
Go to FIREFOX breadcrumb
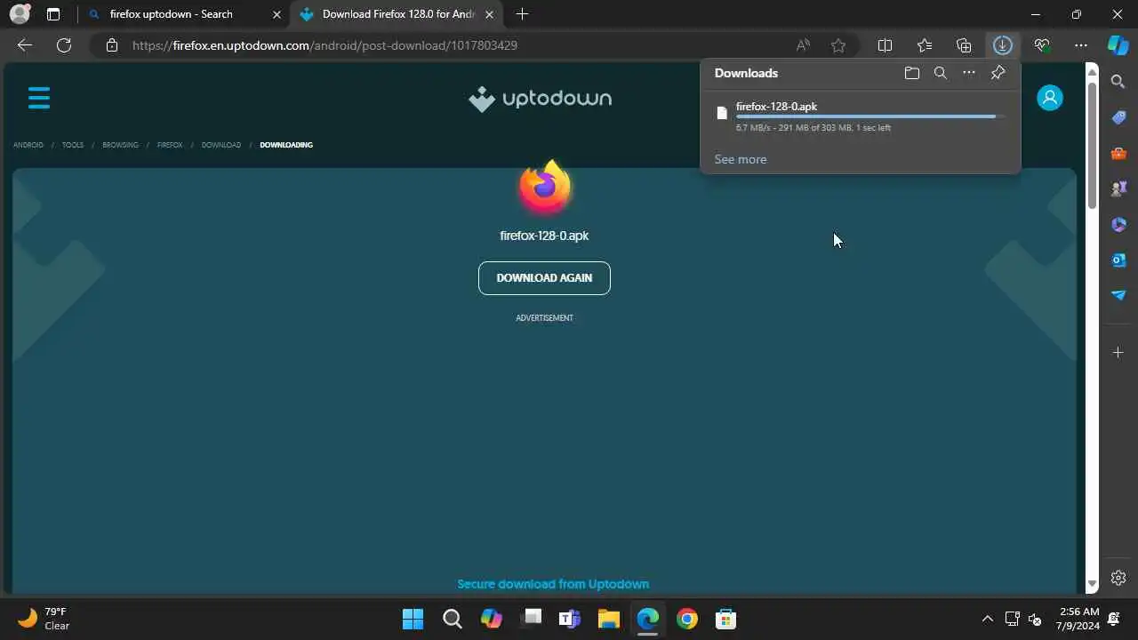[170, 145]
